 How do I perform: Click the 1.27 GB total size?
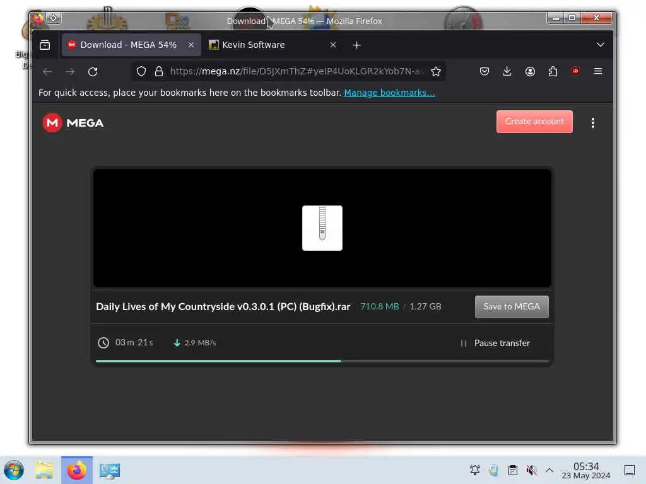pos(425,307)
